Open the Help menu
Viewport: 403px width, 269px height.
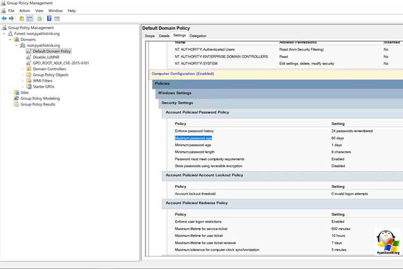(x=71, y=11)
